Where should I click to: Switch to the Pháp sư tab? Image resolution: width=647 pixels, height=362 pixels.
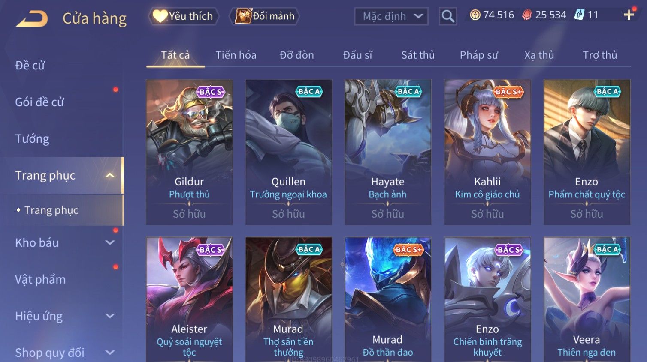pyautogui.click(x=479, y=55)
